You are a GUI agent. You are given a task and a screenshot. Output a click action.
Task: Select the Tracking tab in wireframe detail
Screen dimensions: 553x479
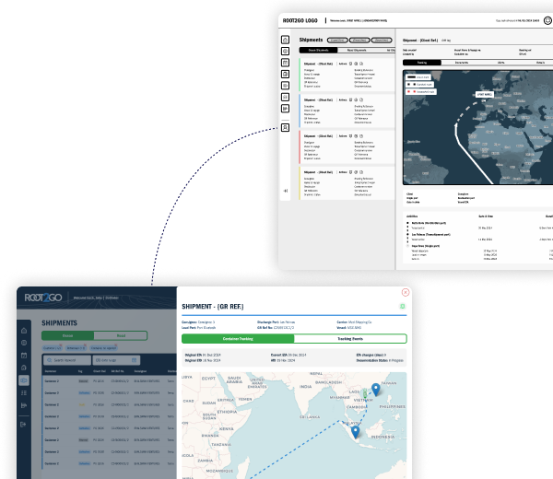click(422, 63)
